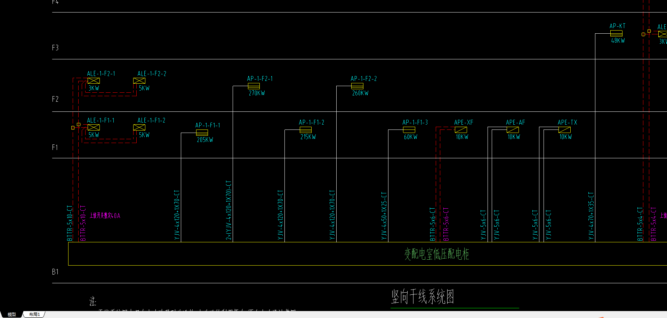Select the ALE-1-F1-2 box symbol
Screen dimensions: 667x318
point(139,127)
